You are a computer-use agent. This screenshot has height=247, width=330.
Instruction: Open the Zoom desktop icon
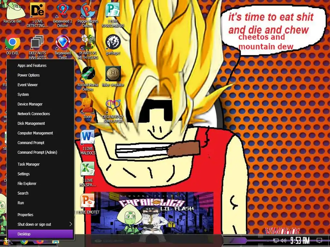[88, 108]
